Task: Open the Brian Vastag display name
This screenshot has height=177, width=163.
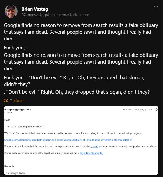Action: (x=35, y=9)
